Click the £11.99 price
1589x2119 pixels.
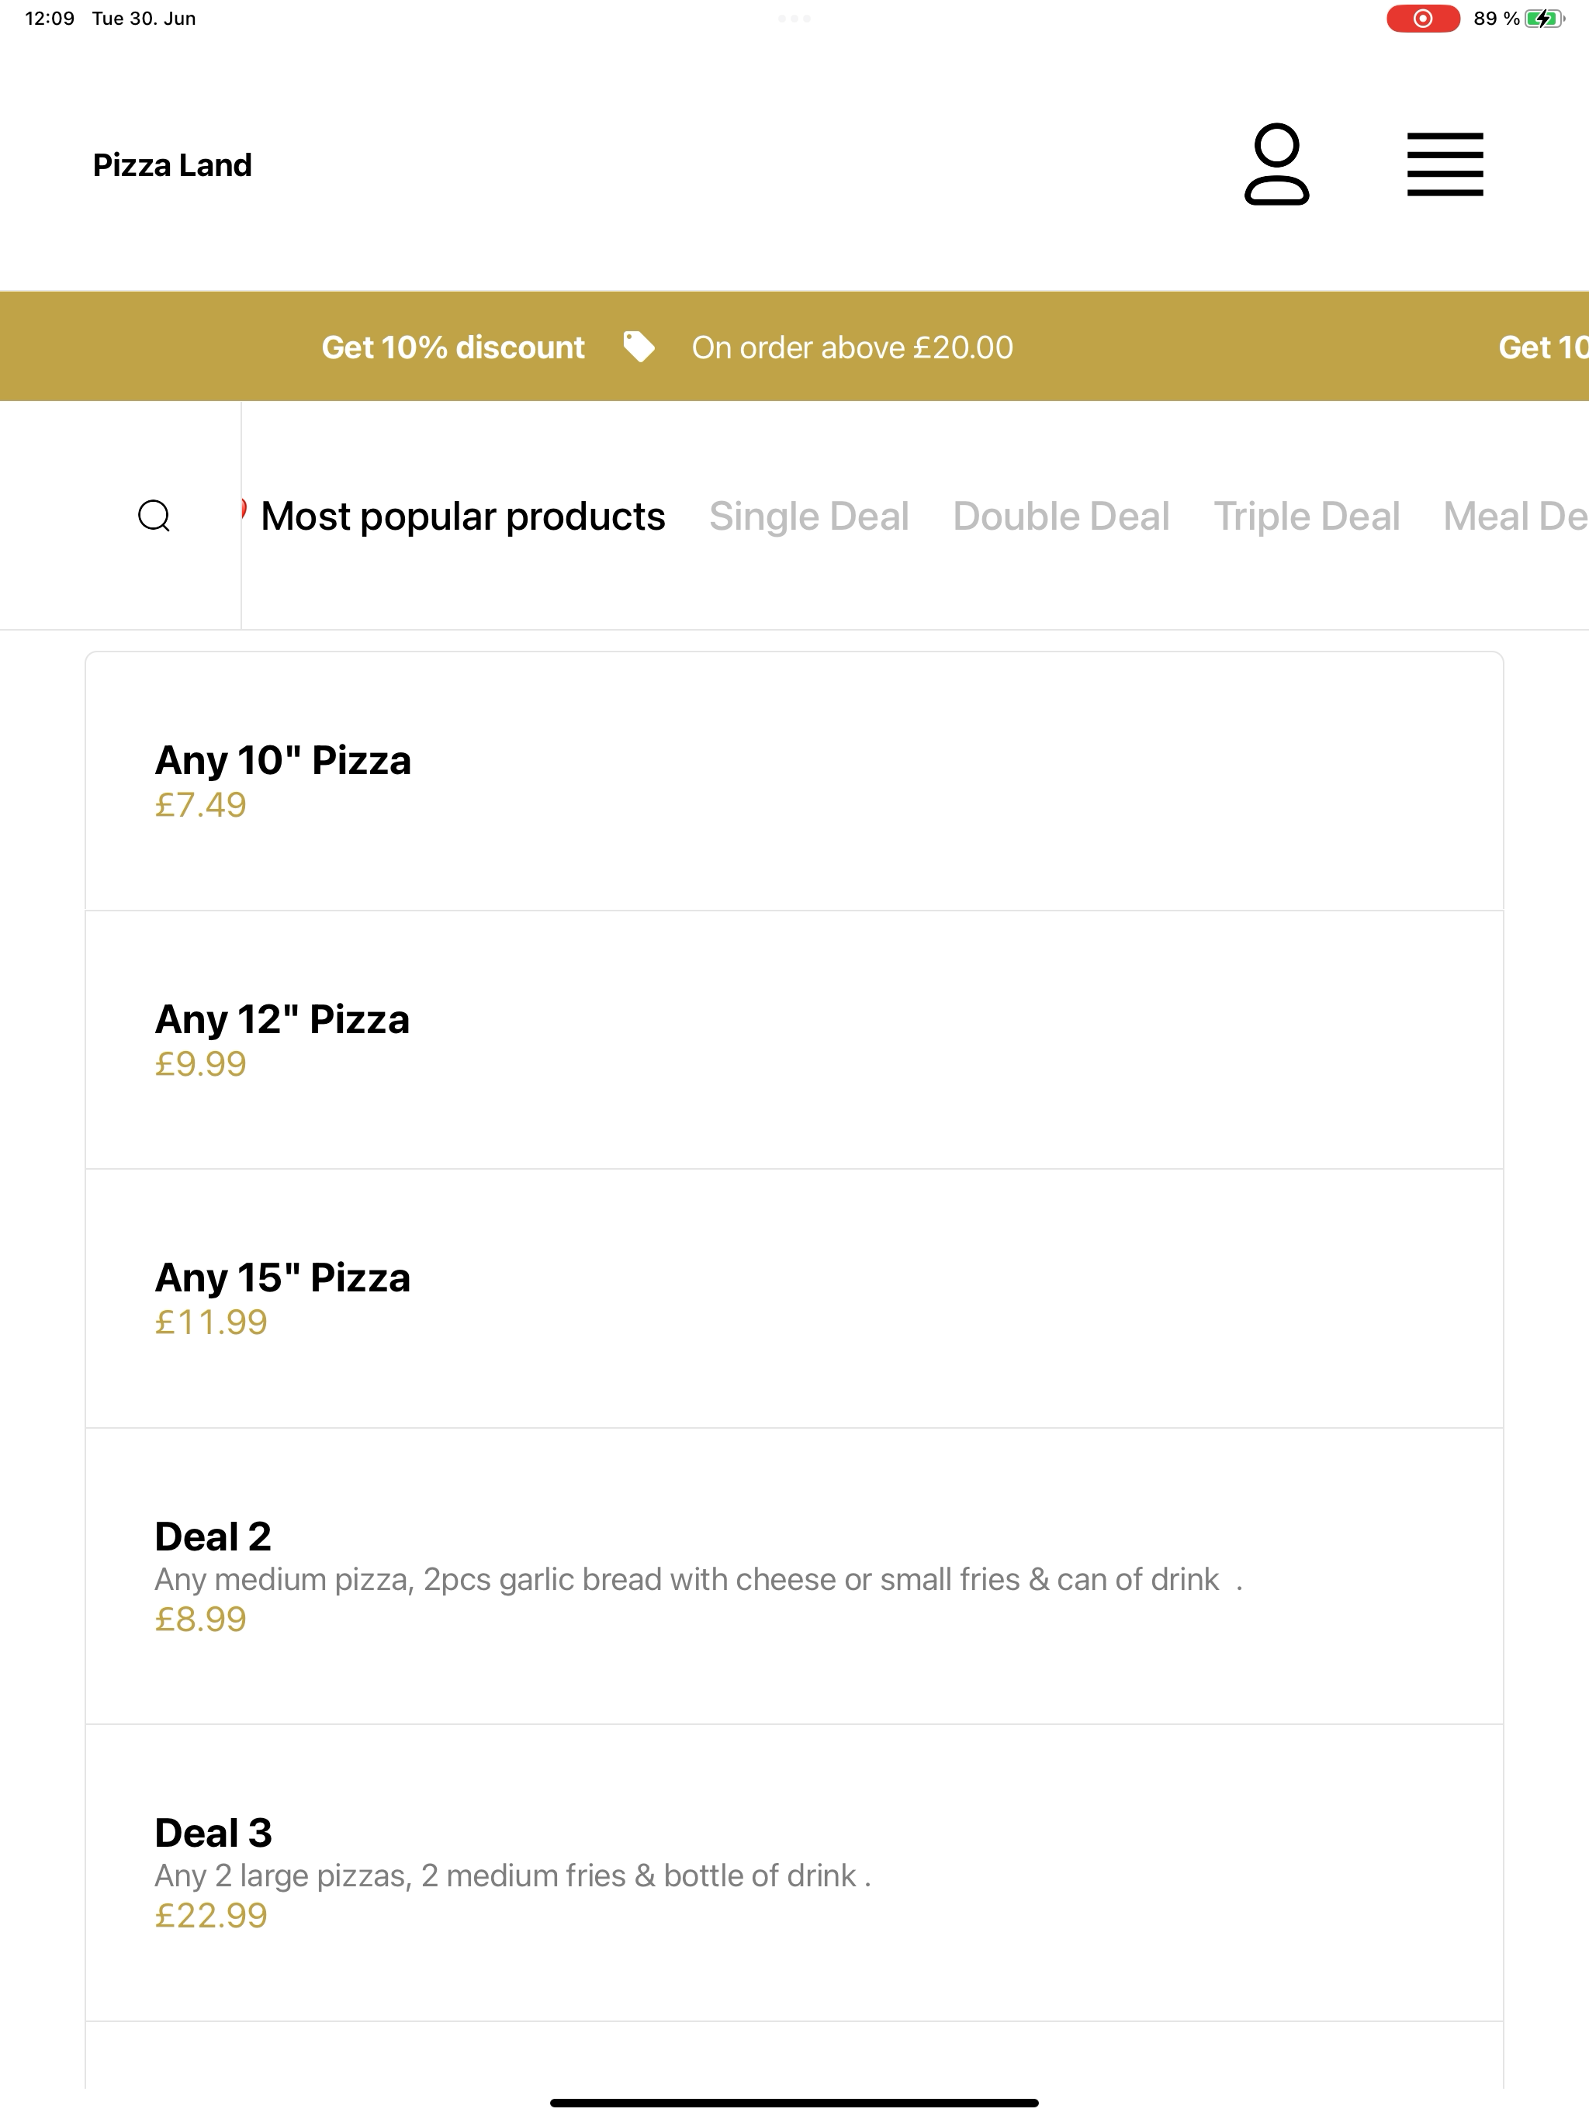211,1322
